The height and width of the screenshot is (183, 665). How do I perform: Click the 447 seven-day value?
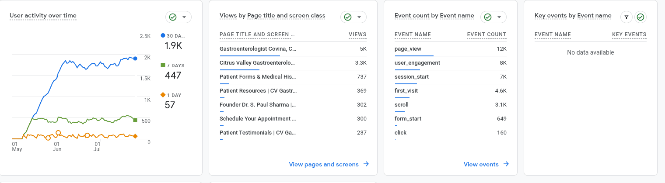[x=173, y=75]
